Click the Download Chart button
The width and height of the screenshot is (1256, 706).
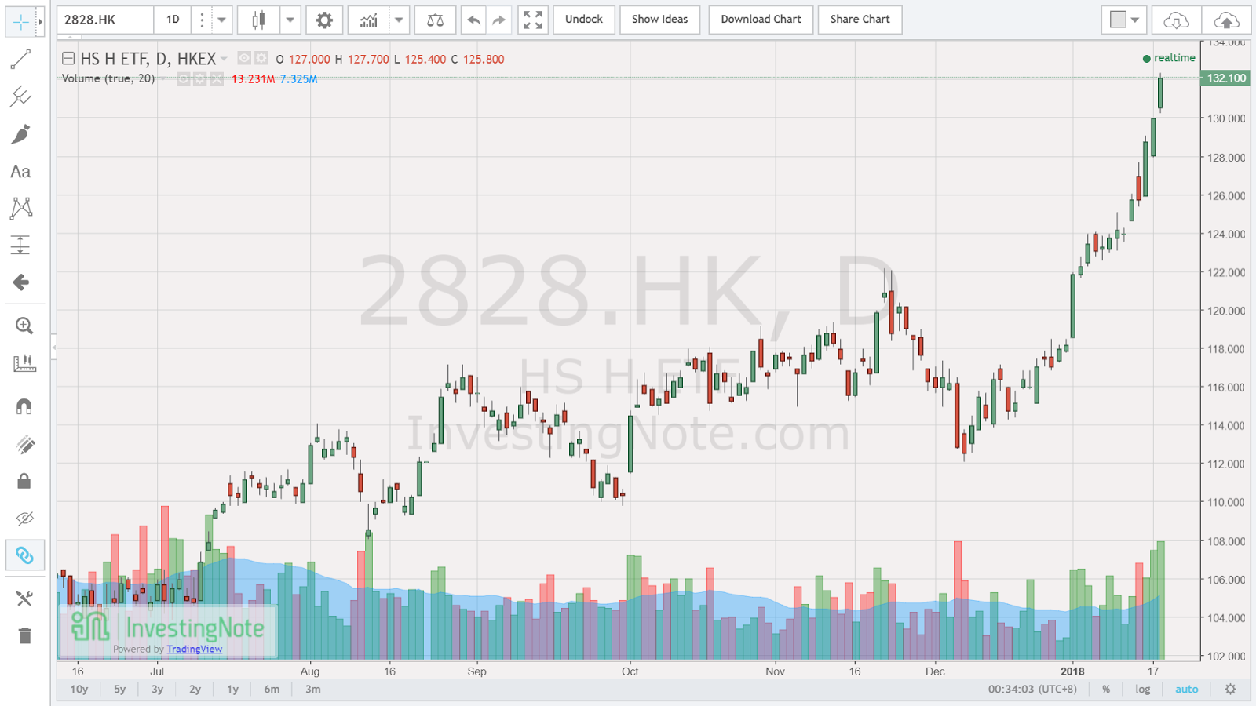pyautogui.click(x=760, y=20)
